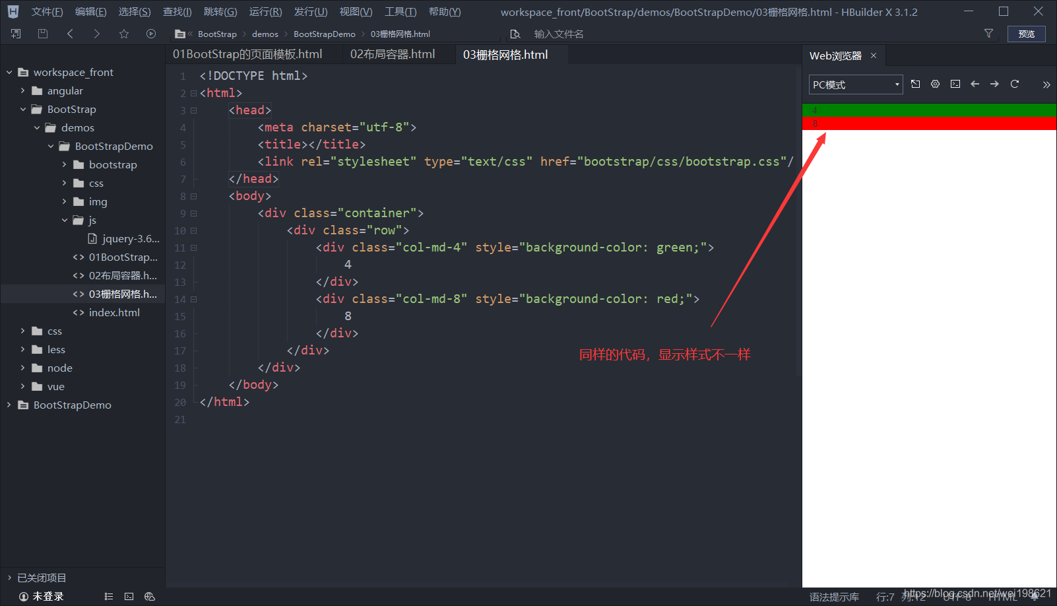
Task: Show more browser tools double chevron
Action: [1046, 84]
